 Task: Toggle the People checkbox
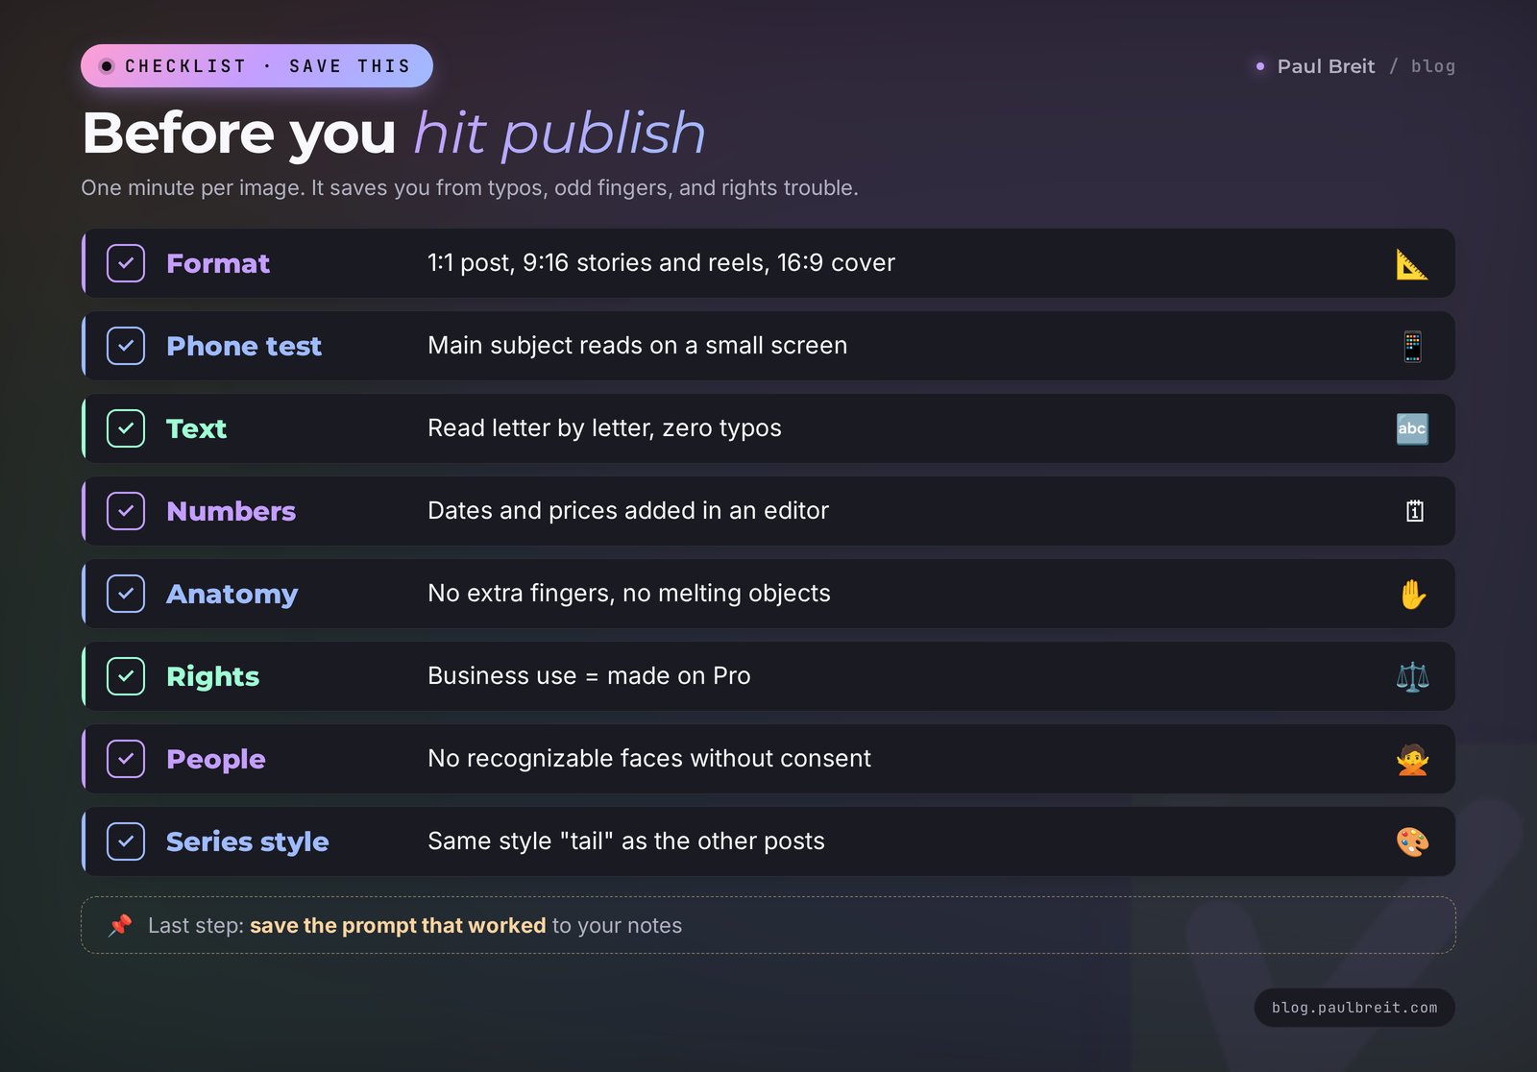click(126, 759)
